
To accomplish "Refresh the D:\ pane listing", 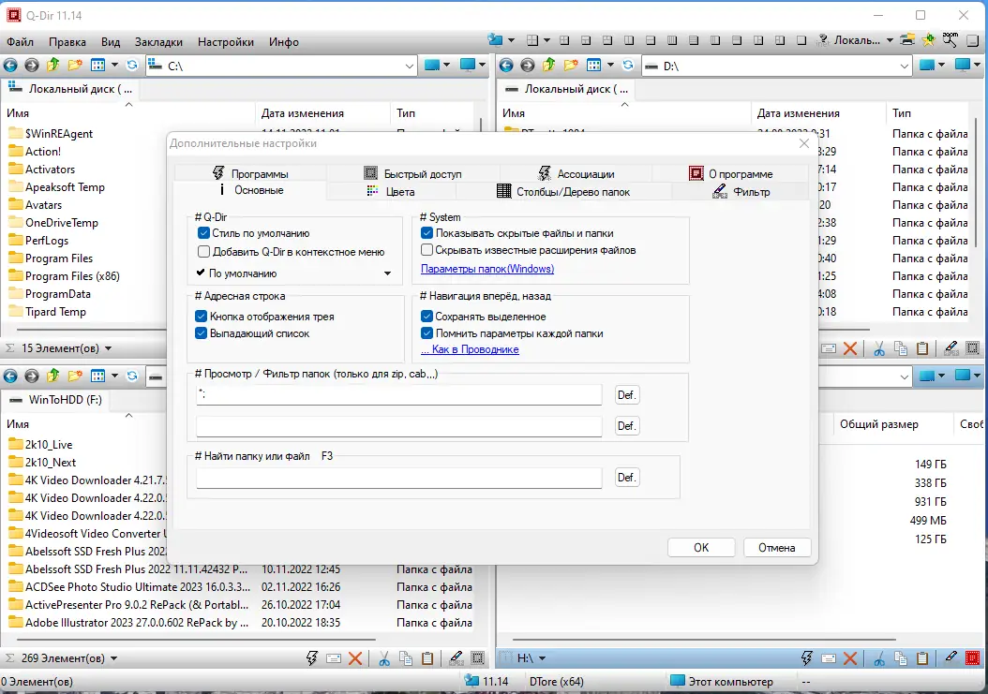I will pyautogui.click(x=628, y=65).
